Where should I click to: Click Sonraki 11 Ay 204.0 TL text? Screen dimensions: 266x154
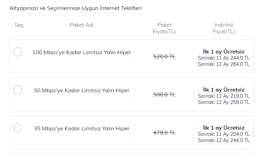click(224, 134)
